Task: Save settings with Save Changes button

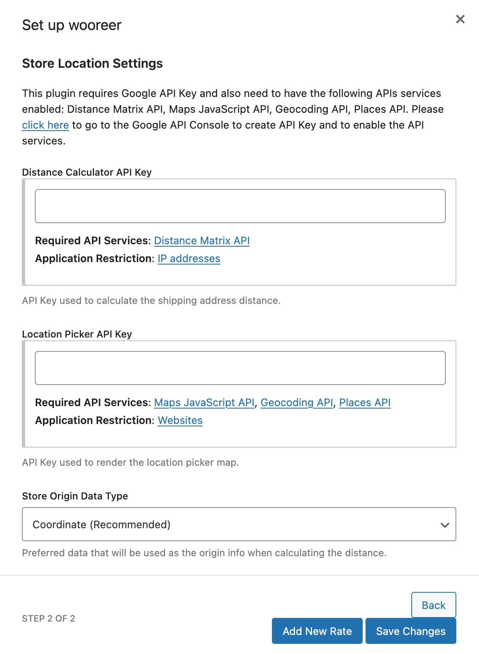Action: tap(411, 631)
